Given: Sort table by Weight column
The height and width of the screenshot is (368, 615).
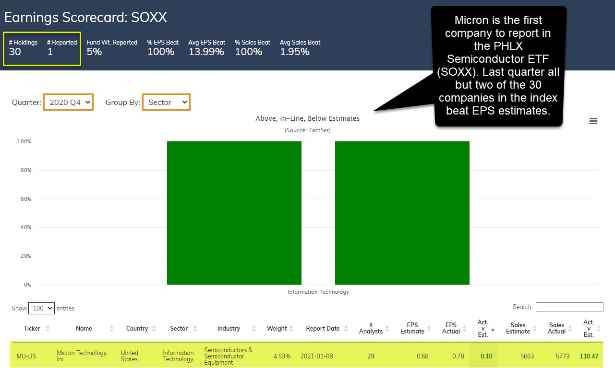Looking at the screenshot, I should 280,328.
